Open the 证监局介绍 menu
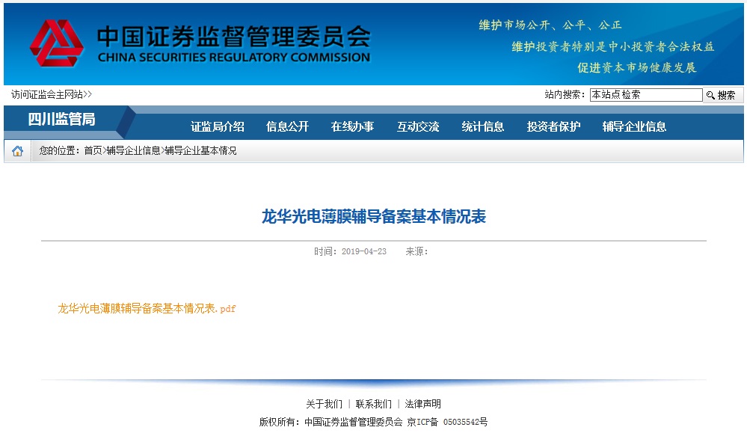Image resolution: width=747 pixels, height=448 pixels. (x=218, y=126)
